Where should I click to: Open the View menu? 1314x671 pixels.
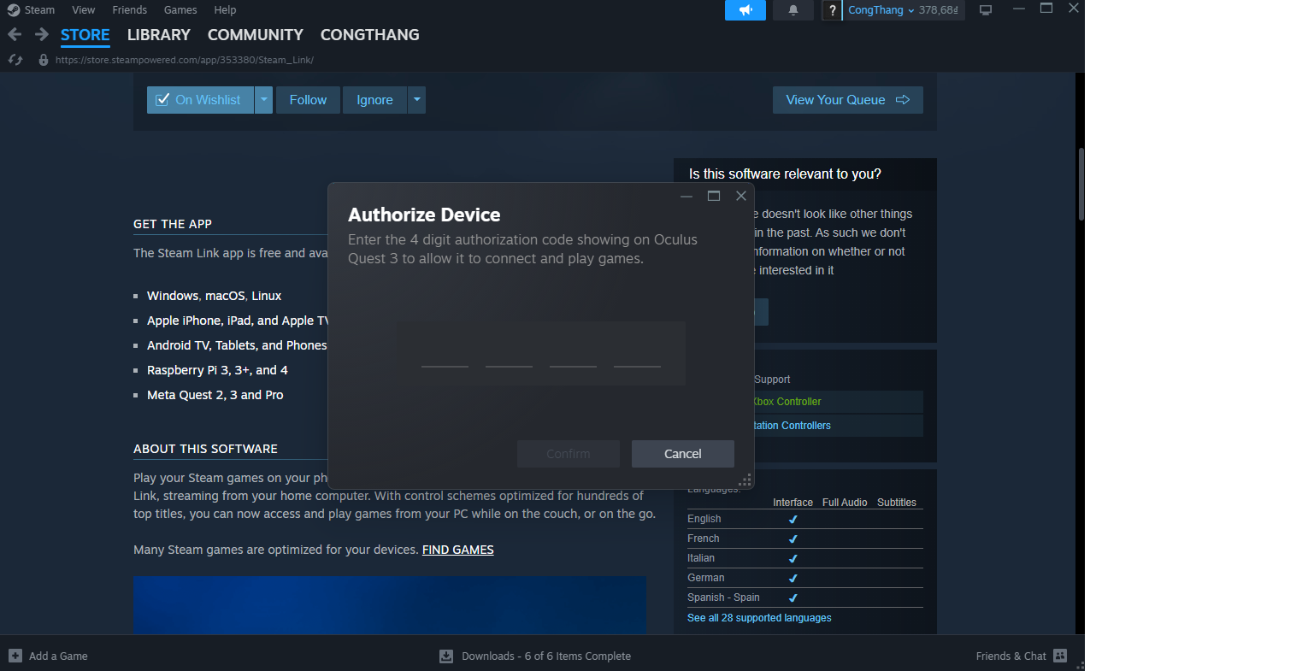point(84,10)
